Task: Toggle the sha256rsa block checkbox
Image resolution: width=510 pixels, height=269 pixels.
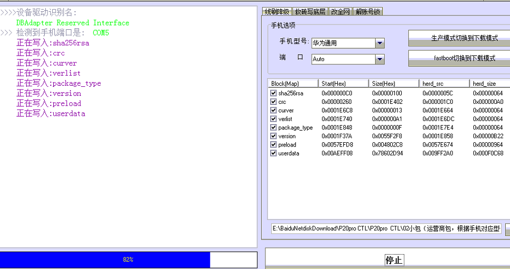Action: tap(273, 93)
